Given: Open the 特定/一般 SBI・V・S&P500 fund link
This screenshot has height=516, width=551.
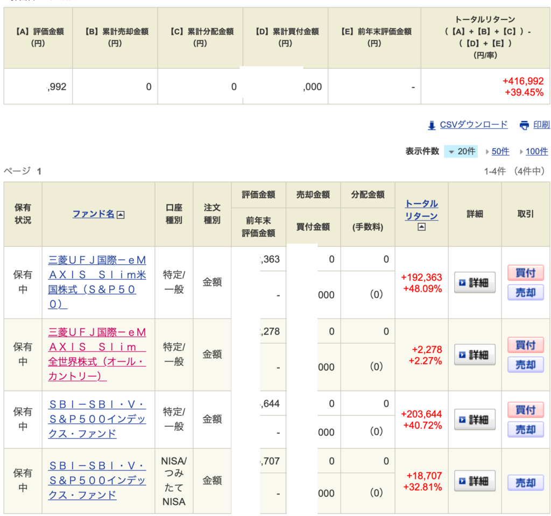Looking at the screenshot, I should click(x=97, y=419).
